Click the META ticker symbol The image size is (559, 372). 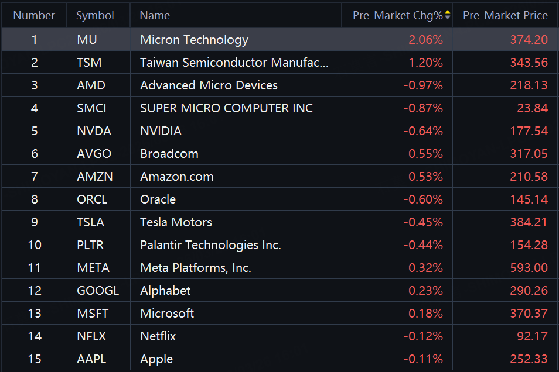coord(93,268)
